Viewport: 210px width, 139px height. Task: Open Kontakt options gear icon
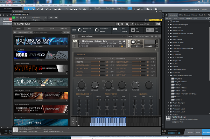[x=122, y=24]
